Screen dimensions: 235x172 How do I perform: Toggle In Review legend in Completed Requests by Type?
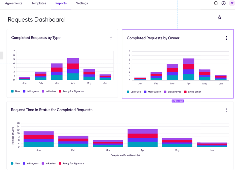coord(49,91)
